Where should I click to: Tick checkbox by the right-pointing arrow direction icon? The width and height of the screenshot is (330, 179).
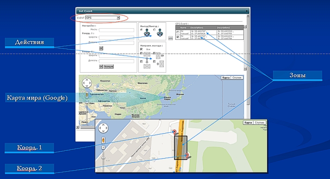point(155,62)
